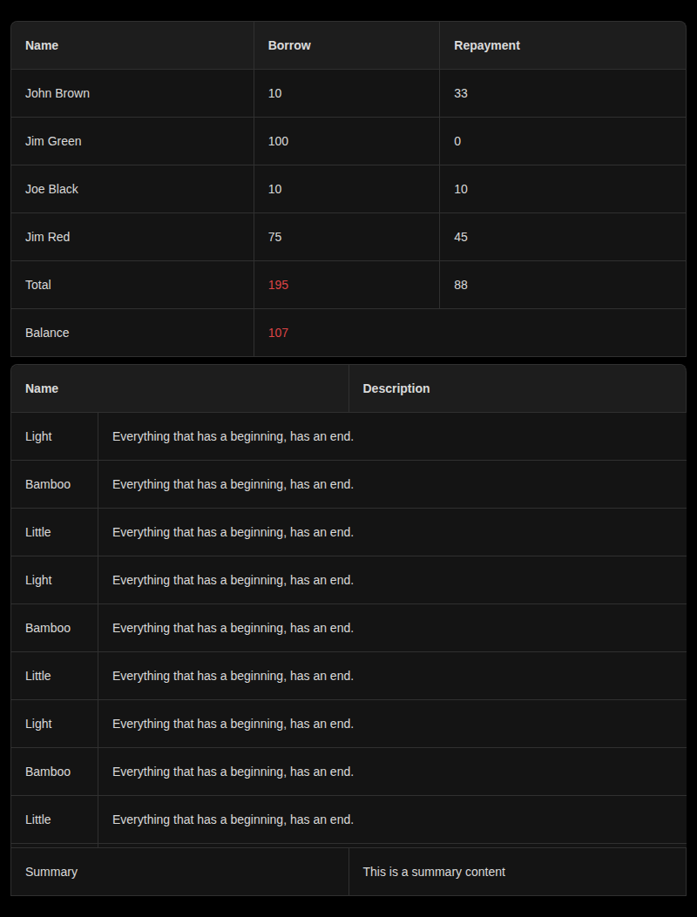
Task: Click the Summary footer label
Action: click(x=51, y=872)
